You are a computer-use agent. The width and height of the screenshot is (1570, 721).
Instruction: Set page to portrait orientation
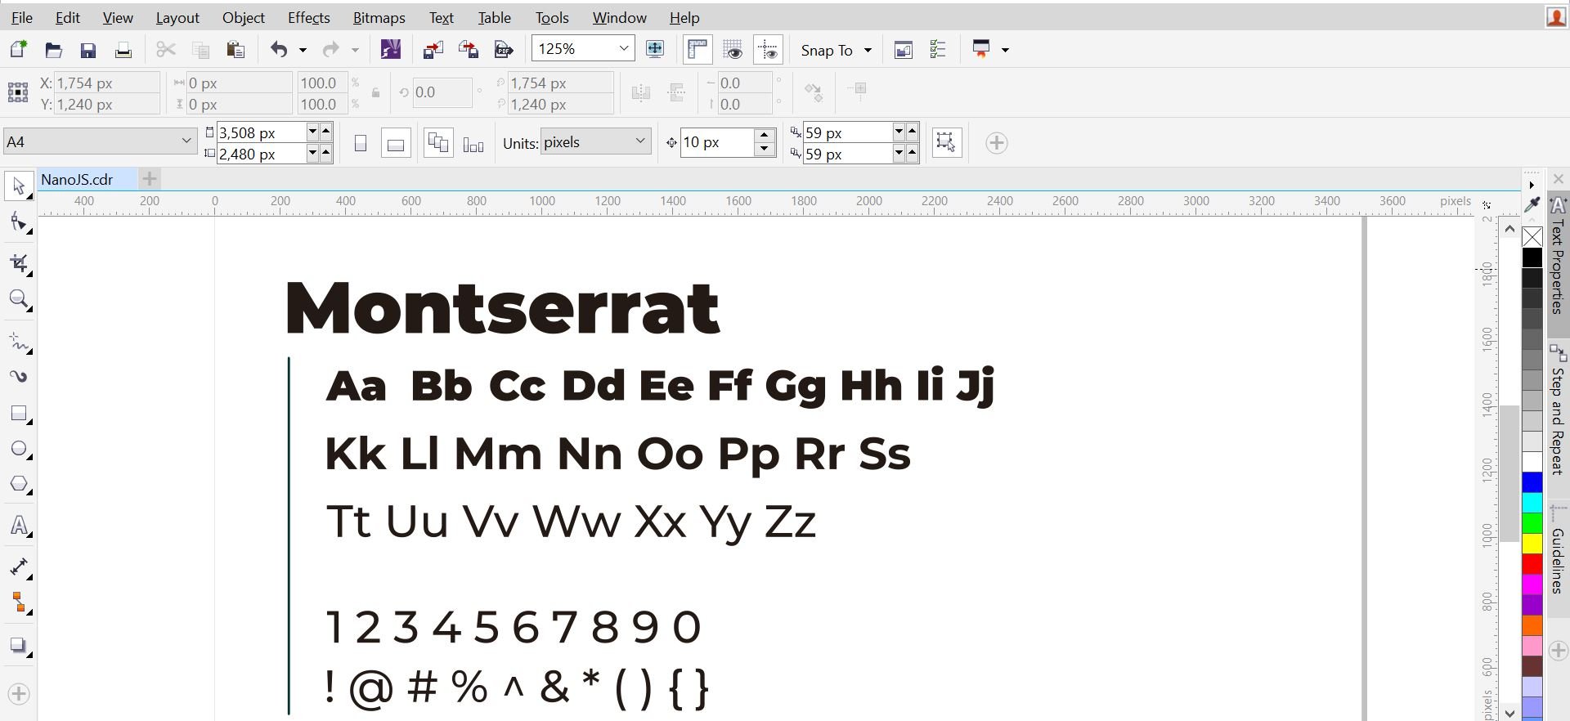[x=361, y=143]
